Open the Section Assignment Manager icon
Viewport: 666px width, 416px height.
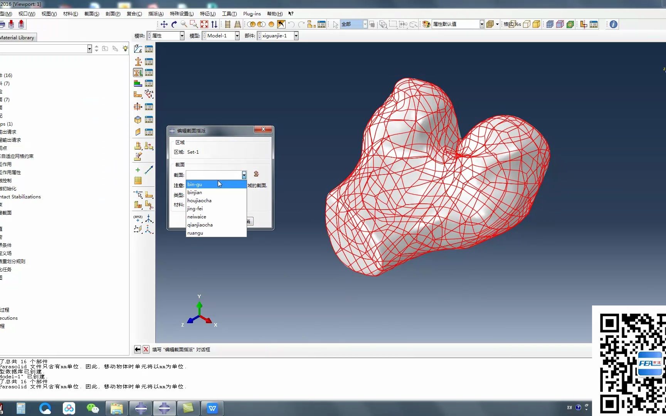[x=149, y=72]
